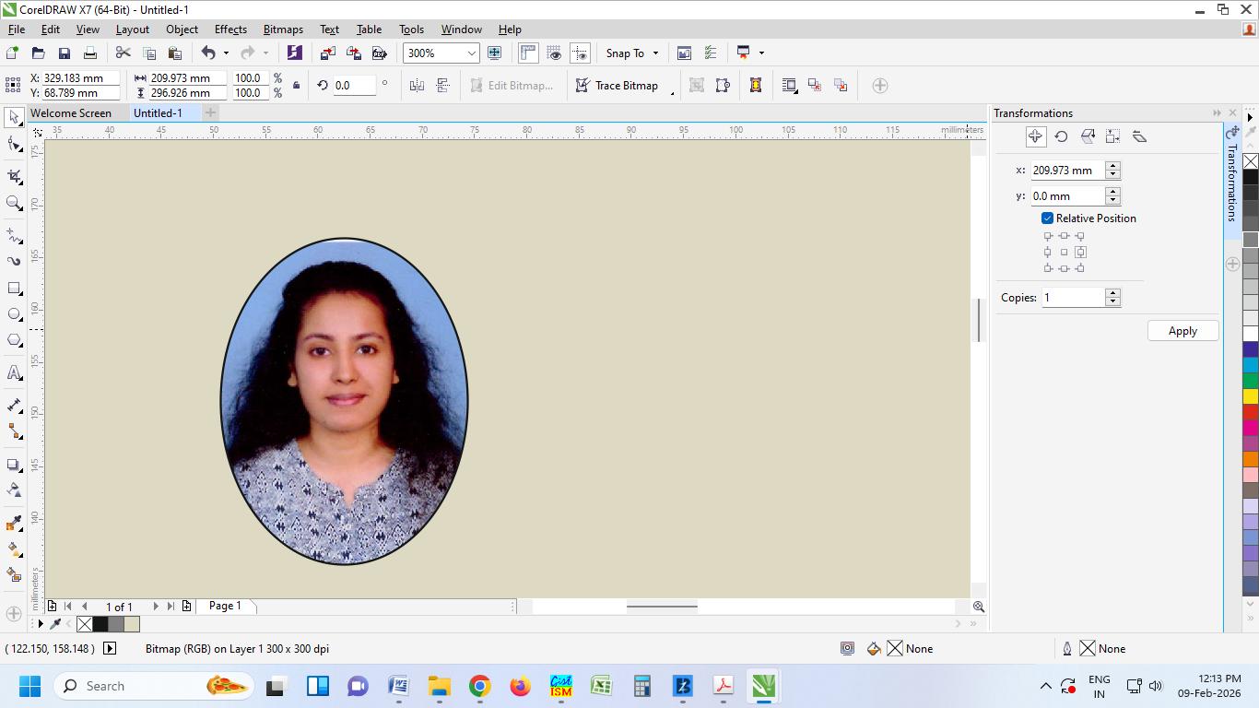Open the zoom level 300% dropdown
1259x708 pixels.
point(471,53)
